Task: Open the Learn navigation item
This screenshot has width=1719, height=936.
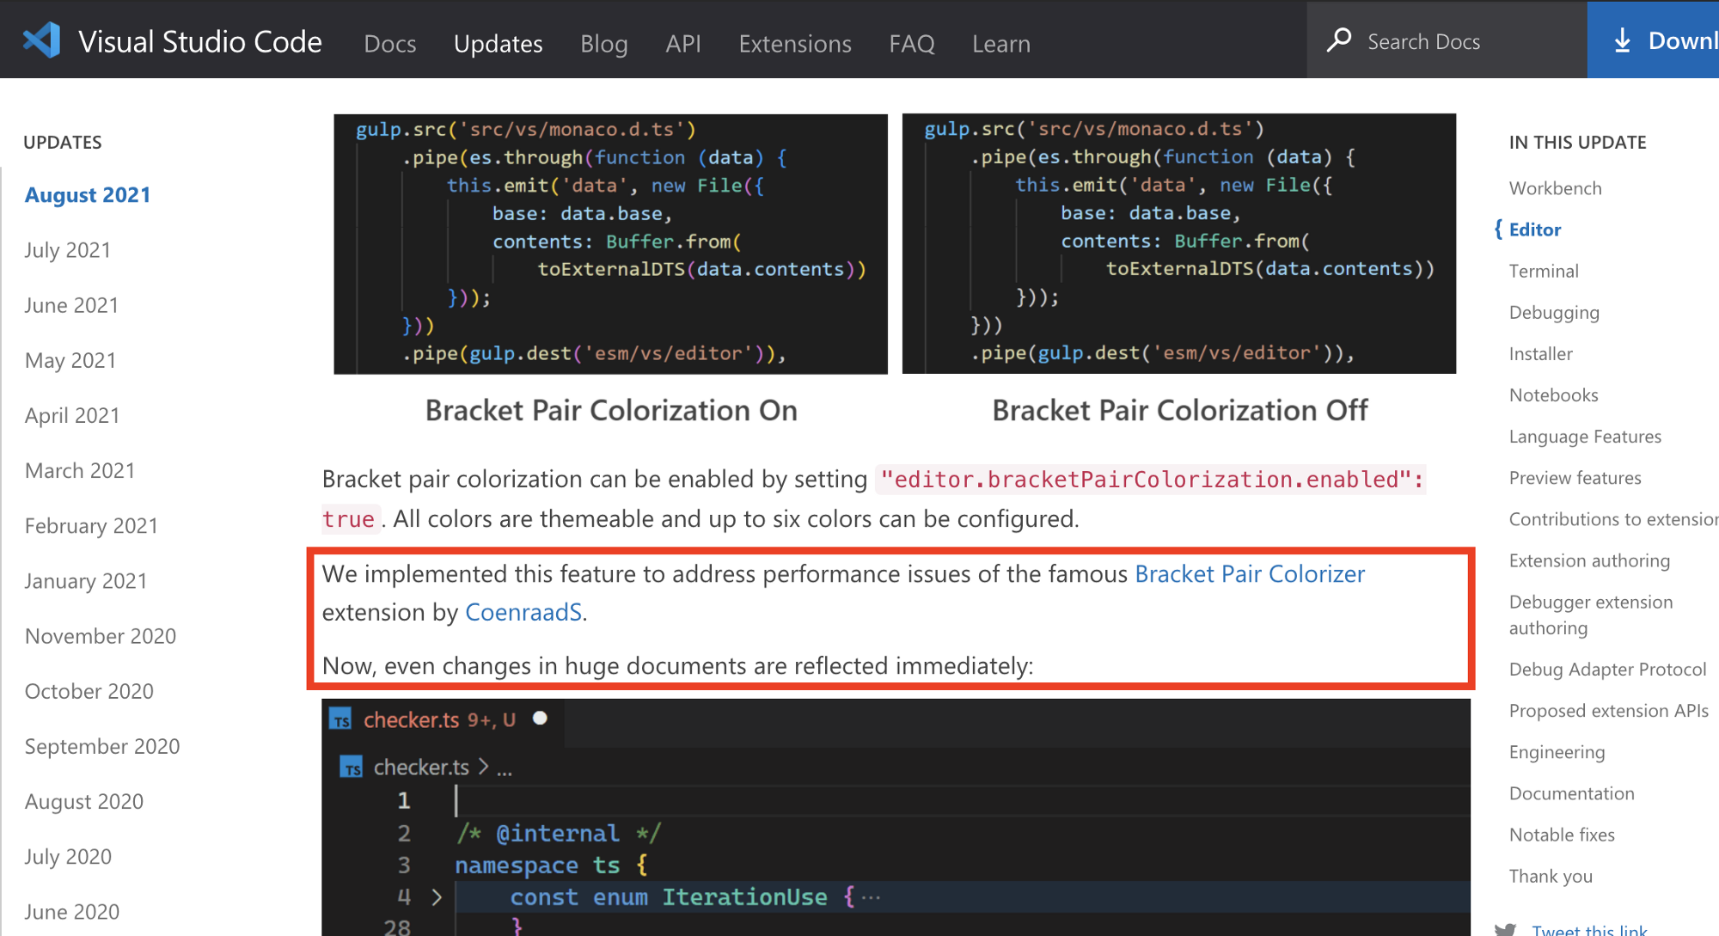Action: [1000, 43]
